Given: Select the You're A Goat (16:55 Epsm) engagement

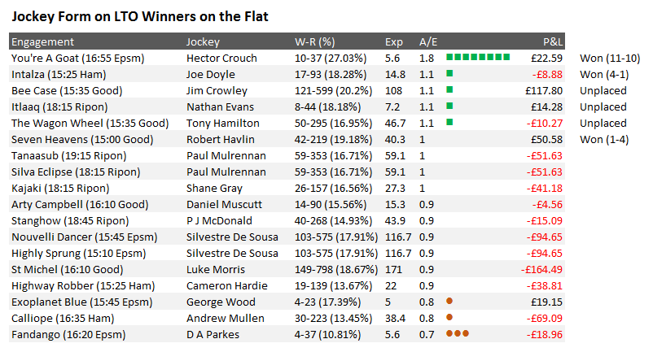Looking at the screenshot, I should pyautogui.click(x=78, y=59).
